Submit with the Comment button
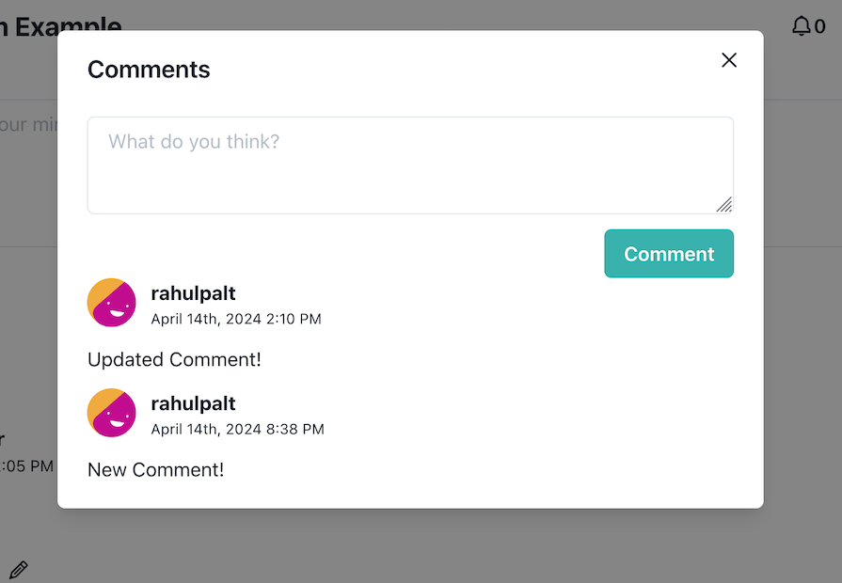Image resolution: width=842 pixels, height=583 pixels. click(669, 254)
